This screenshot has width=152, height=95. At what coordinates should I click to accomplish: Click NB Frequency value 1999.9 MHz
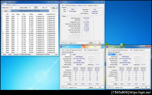point(95,13)
